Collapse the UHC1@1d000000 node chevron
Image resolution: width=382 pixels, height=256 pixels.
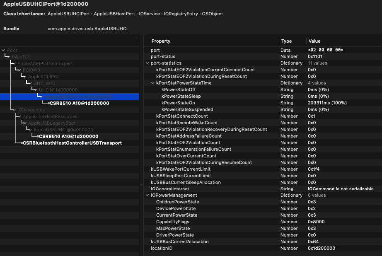point(36,90)
